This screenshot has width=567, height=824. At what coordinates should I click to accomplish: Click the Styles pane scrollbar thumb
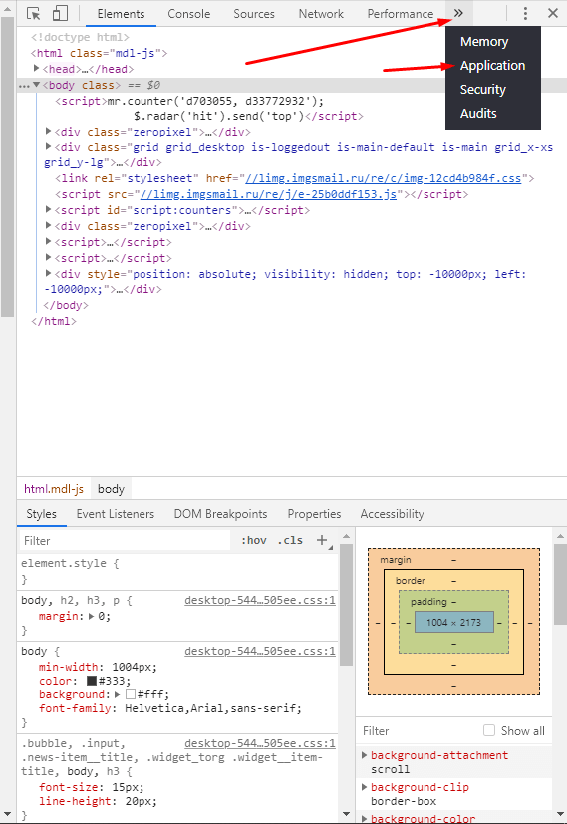pyautogui.click(x=346, y=605)
